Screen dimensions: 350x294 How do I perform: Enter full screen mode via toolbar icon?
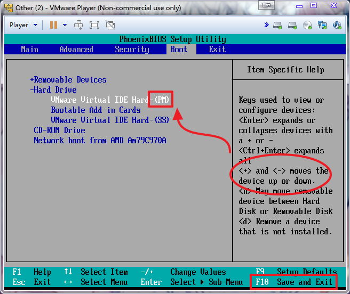94,25
